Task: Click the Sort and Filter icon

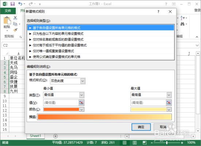Action: click(x=183, y=18)
